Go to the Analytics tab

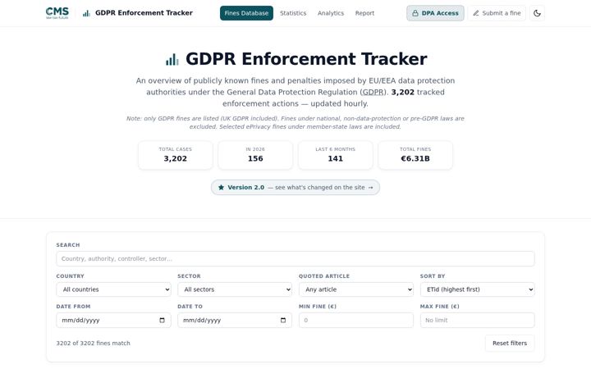331,13
